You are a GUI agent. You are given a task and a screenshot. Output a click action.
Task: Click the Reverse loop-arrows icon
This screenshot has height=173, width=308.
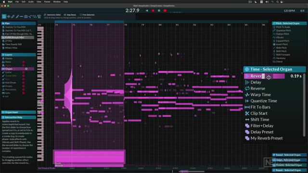(247, 88)
